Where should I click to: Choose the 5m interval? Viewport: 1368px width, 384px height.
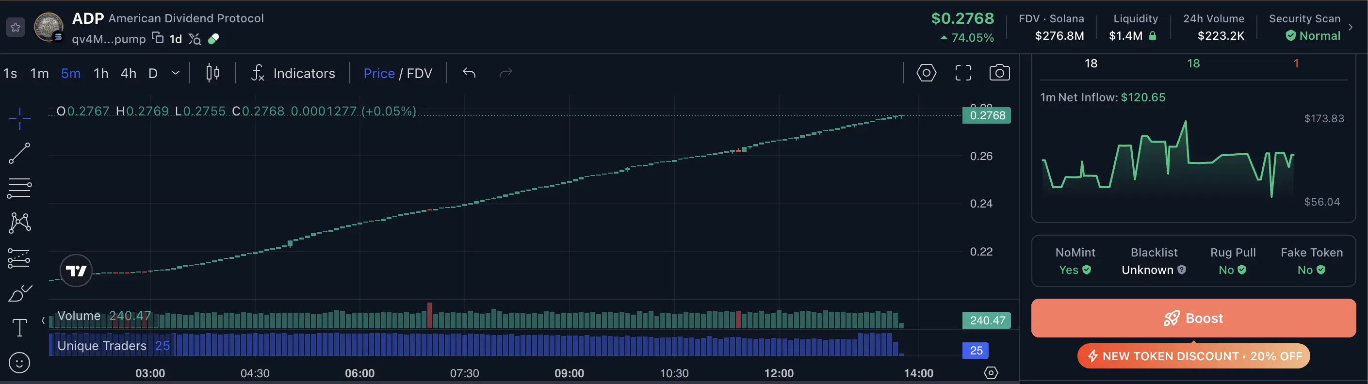71,73
